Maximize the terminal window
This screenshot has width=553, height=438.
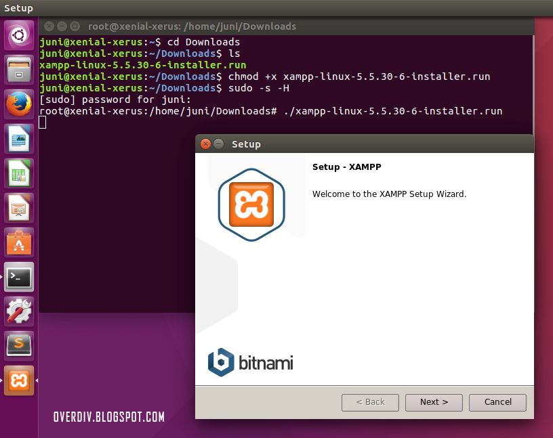click(x=75, y=26)
